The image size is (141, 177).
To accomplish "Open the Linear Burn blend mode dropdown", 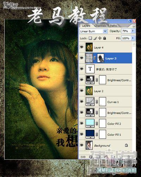I will coord(93,31).
